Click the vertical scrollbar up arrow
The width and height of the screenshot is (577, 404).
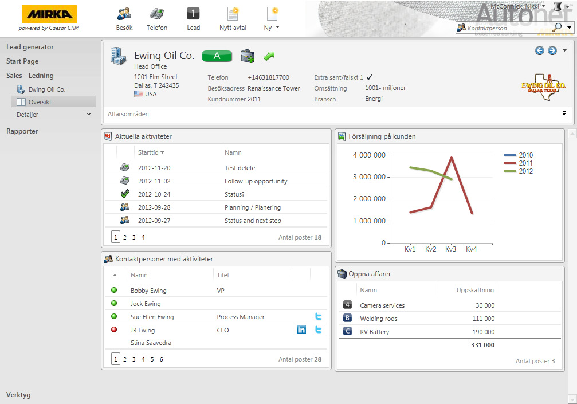click(572, 133)
